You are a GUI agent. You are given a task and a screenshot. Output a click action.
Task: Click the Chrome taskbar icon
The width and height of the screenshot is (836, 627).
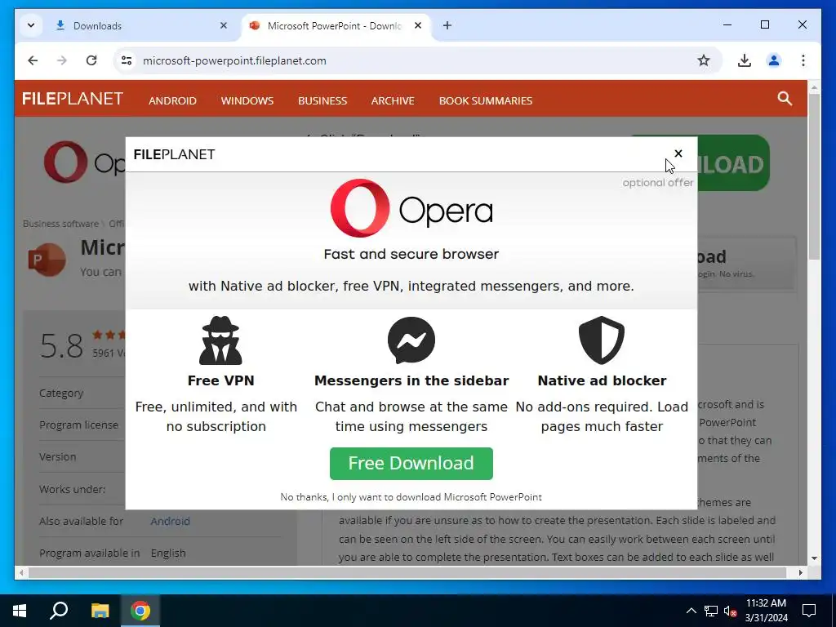click(x=140, y=611)
